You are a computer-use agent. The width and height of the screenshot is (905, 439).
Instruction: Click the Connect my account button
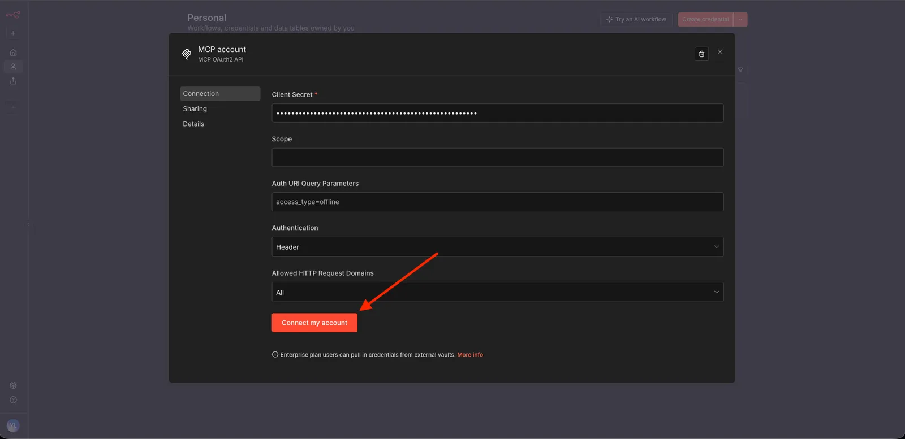tap(314, 323)
